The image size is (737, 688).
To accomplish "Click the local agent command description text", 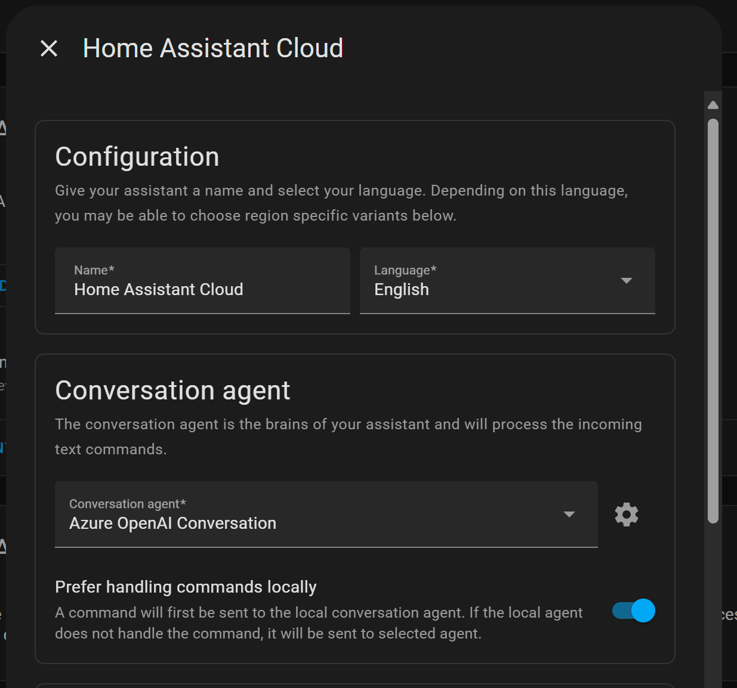I will tap(319, 623).
